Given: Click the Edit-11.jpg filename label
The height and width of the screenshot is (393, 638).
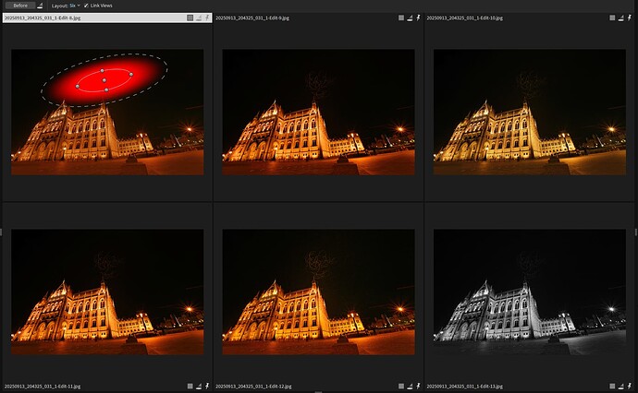Looking at the screenshot, I should tap(43, 386).
